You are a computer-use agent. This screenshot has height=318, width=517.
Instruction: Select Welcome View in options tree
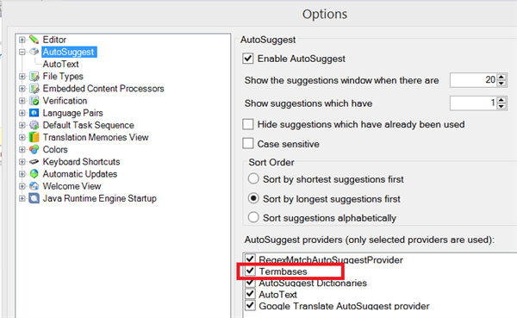pyautogui.click(x=72, y=186)
